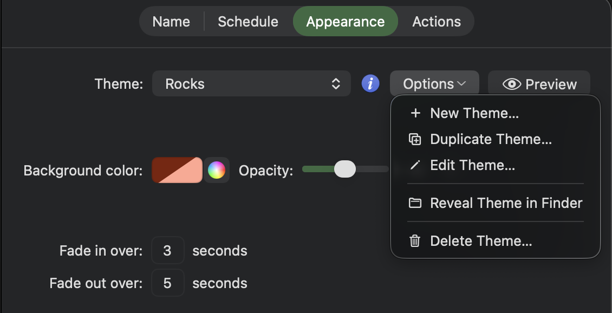
Task: Open the rainbow color picker wheel
Action: click(217, 171)
